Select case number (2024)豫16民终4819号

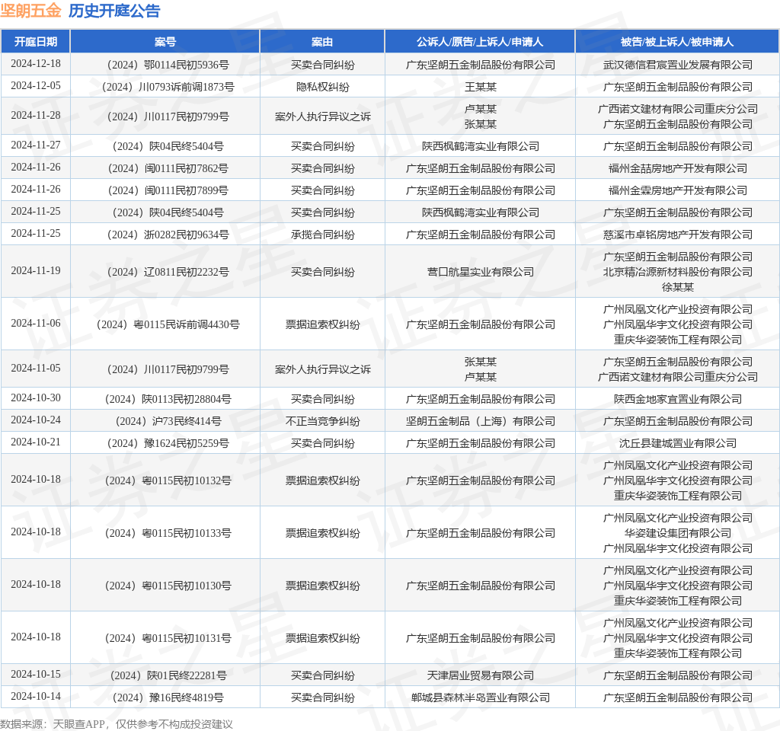(168, 697)
